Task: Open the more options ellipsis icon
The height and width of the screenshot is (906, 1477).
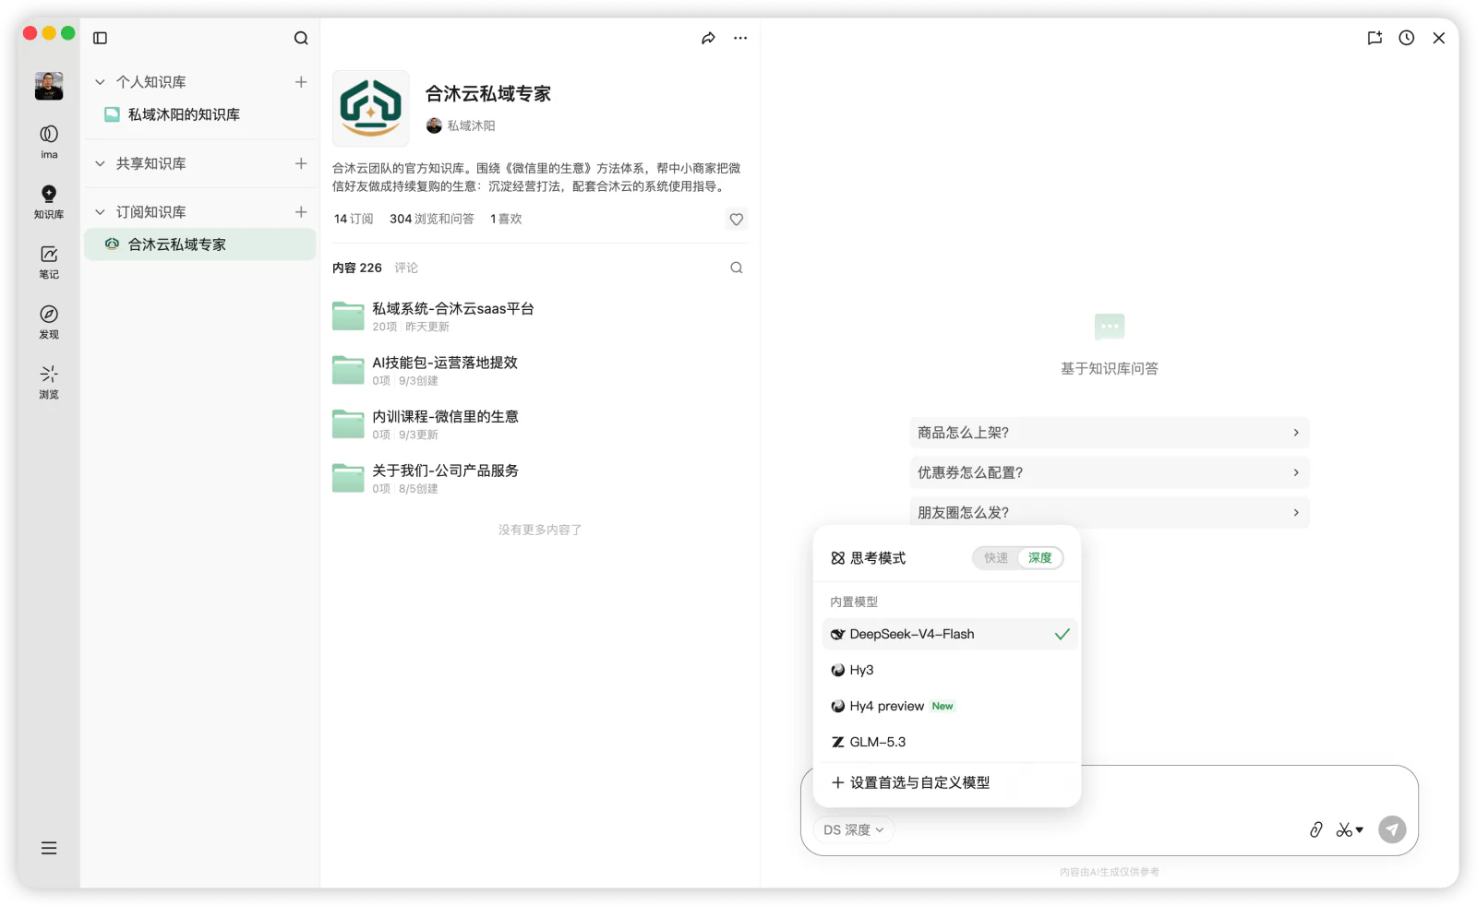Action: pyautogui.click(x=740, y=38)
